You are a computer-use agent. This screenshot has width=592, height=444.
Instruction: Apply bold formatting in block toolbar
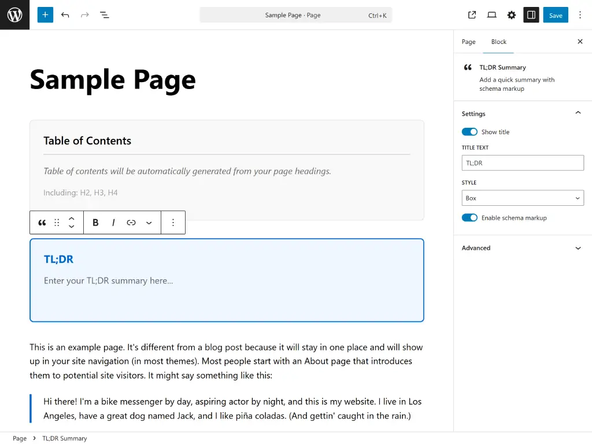[x=95, y=223]
